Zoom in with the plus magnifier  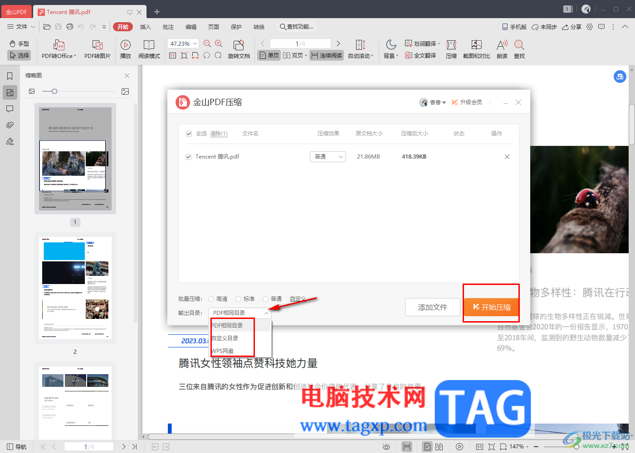pyautogui.click(x=219, y=43)
